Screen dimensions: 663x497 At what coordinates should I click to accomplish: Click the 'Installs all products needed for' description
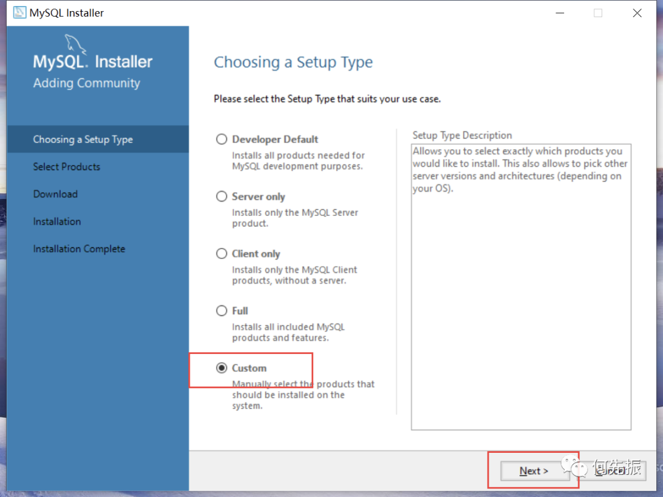[x=298, y=155]
